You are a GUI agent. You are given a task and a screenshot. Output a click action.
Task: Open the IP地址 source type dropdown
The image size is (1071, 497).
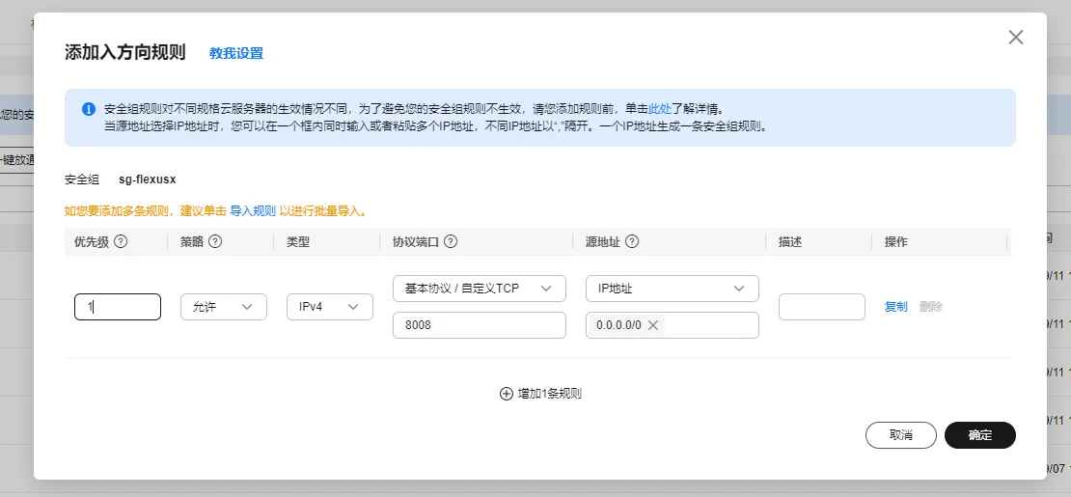[672, 289]
